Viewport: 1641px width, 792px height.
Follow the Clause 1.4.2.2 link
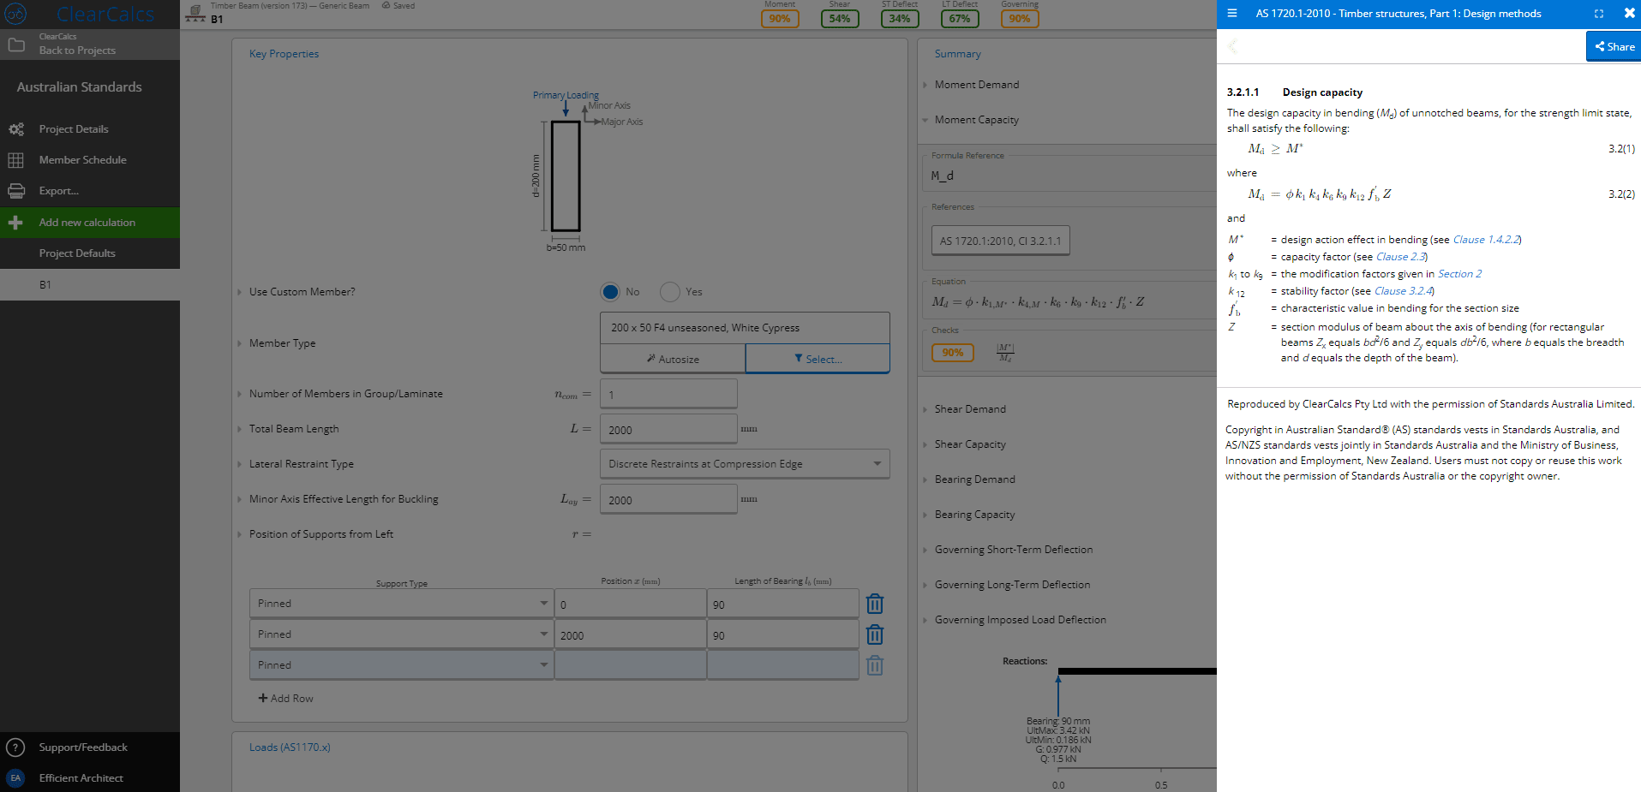pos(1487,240)
